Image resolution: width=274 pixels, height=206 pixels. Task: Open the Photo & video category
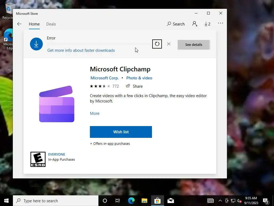click(139, 78)
